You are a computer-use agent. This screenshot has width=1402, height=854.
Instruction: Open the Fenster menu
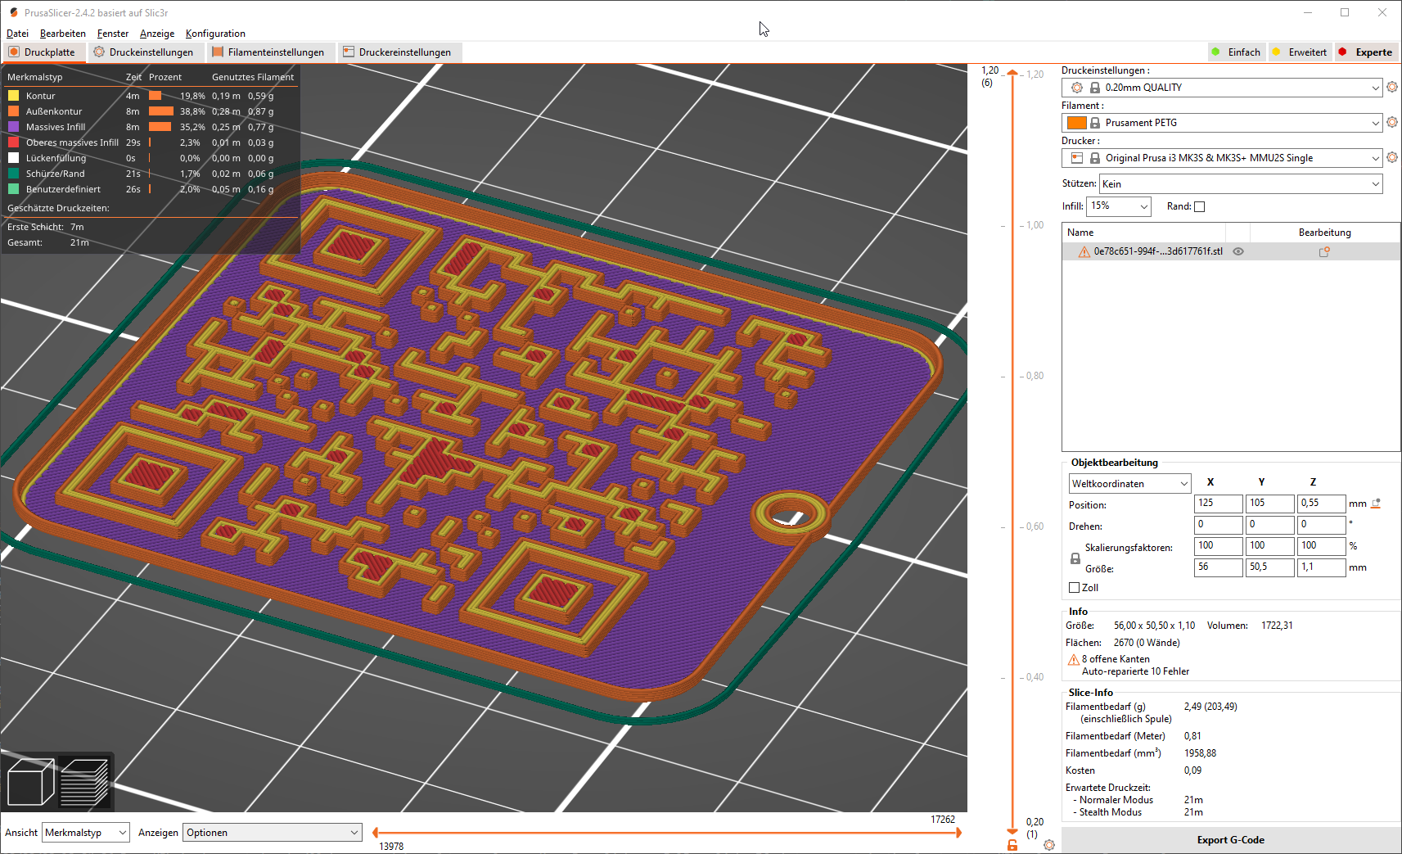[113, 34]
